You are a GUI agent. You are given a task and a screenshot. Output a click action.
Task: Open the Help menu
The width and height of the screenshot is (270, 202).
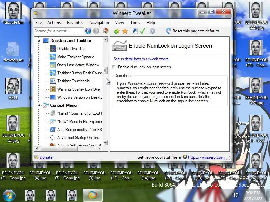point(151,23)
